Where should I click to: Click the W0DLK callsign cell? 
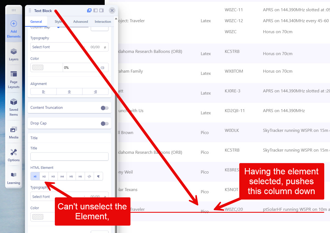click(x=232, y=130)
